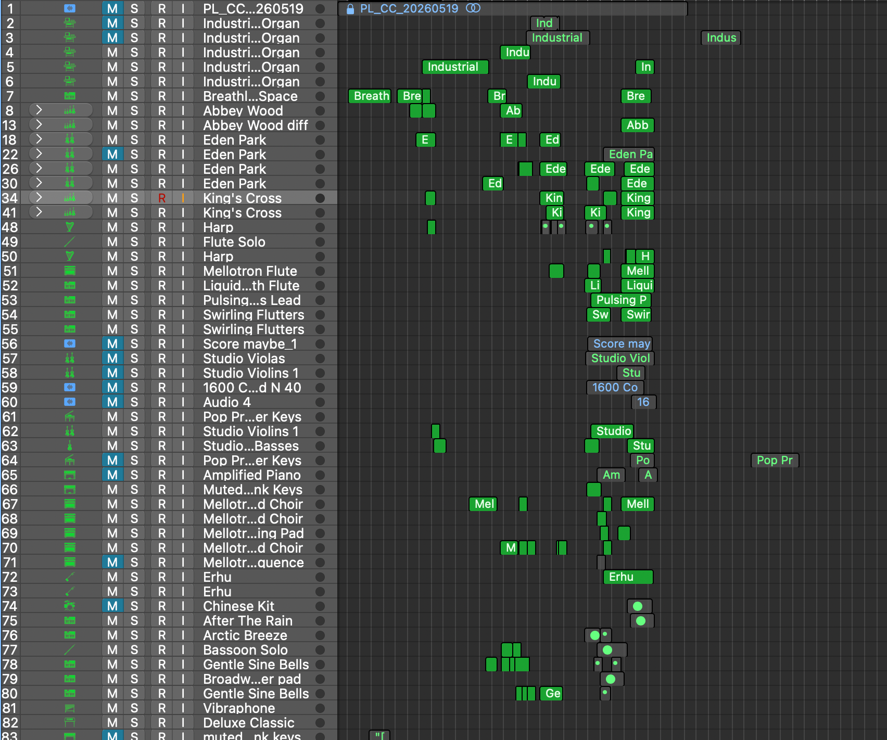Click the Amplified Piano keyboard icon
The image size is (887, 740).
coord(70,475)
